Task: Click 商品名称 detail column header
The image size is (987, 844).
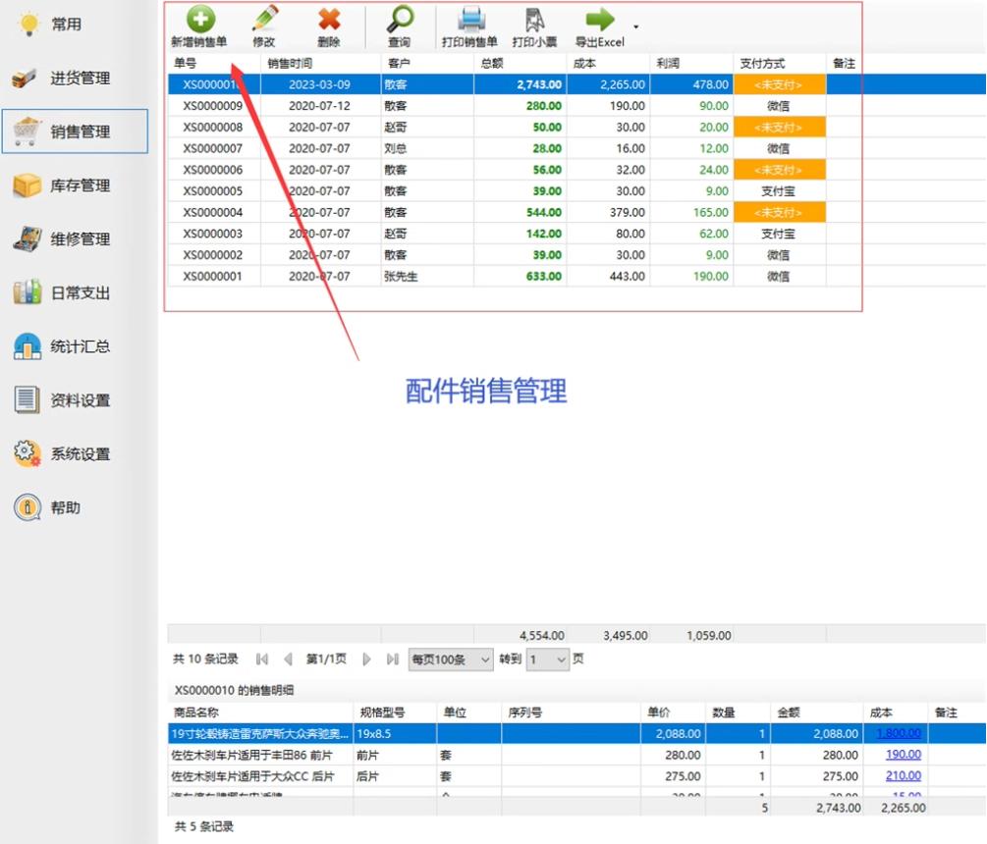Action: point(260,712)
